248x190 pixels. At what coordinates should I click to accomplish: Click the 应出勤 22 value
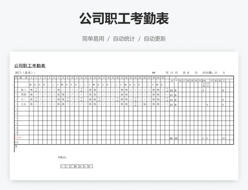[x=210, y=73]
